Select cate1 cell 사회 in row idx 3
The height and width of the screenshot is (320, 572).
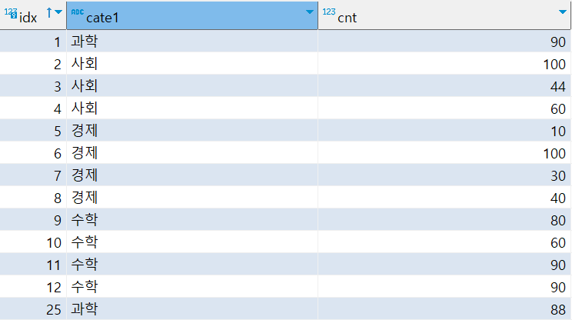pyautogui.click(x=192, y=85)
